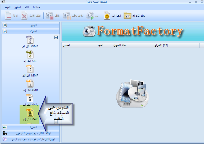Click the picture icon on Image section
The width and height of the screenshot is (204, 144).
point(5,127)
